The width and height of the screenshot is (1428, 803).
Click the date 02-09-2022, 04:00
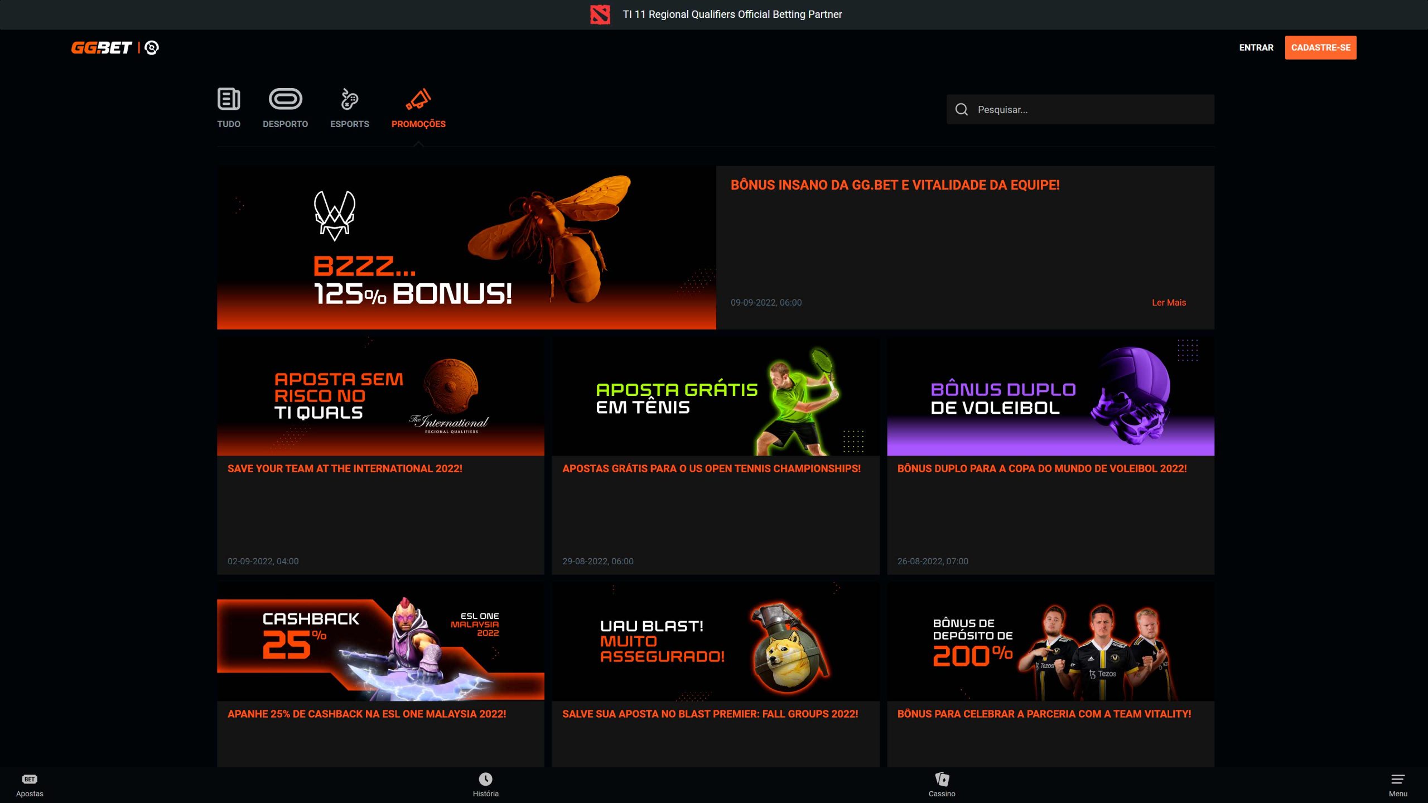263,562
